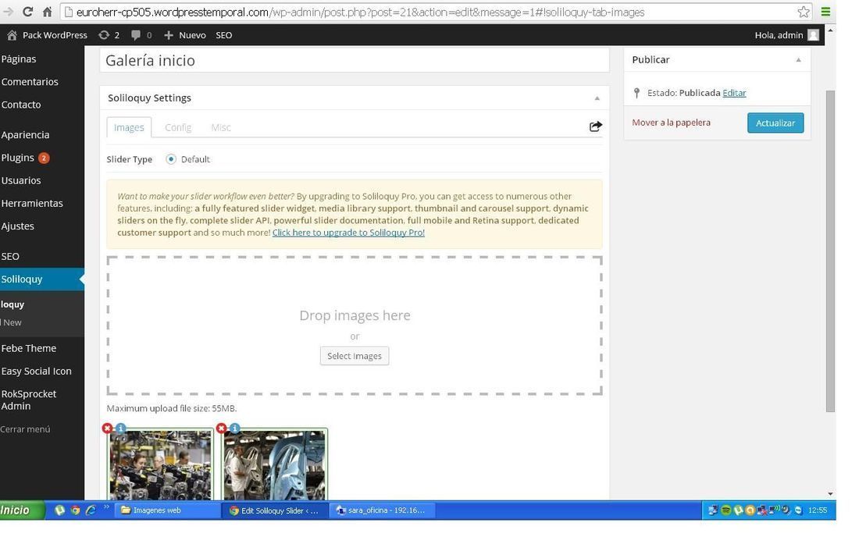Collapse the Soliloquy Settings panel
Image resolution: width=859 pixels, height=537 pixels.
[x=597, y=98]
